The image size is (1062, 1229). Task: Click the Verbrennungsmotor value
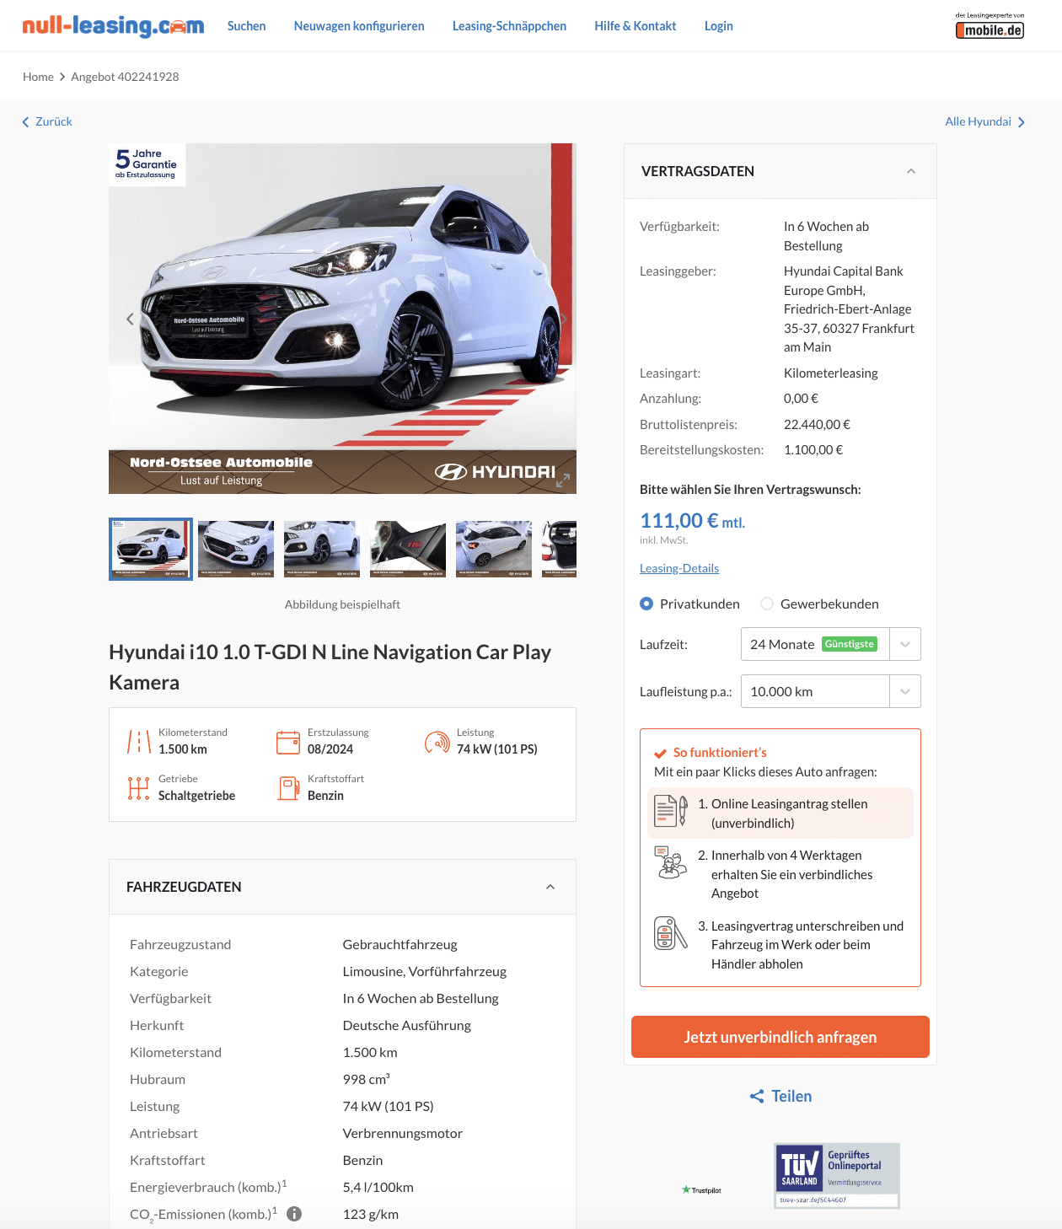(x=403, y=1133)
